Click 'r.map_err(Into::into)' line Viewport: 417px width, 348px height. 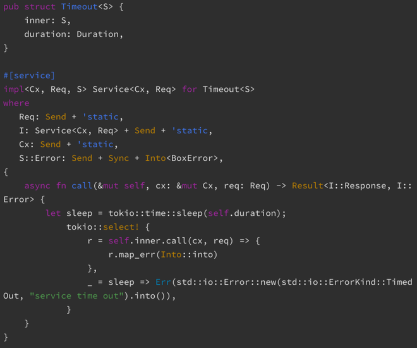pos(162,254)
